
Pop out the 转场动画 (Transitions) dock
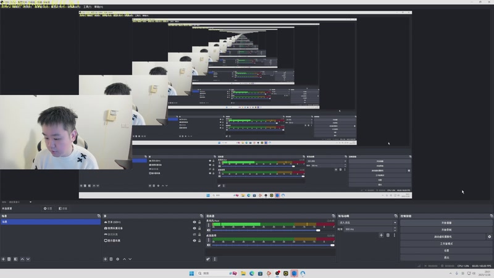[x=396, y=216]
